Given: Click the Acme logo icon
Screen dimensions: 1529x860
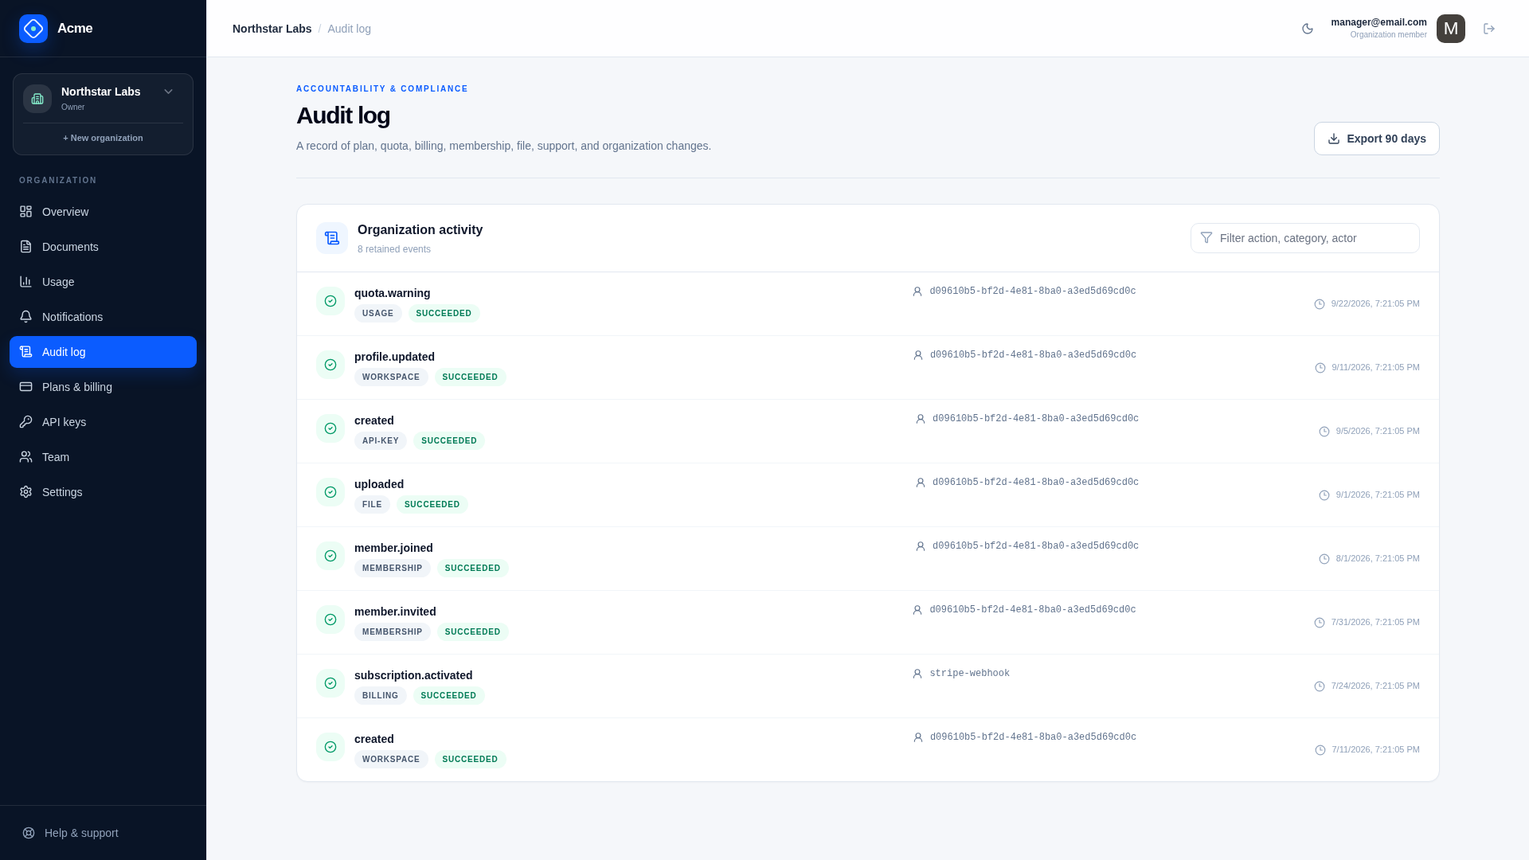Looking at the screenshot, I should (x=33, y=29).
